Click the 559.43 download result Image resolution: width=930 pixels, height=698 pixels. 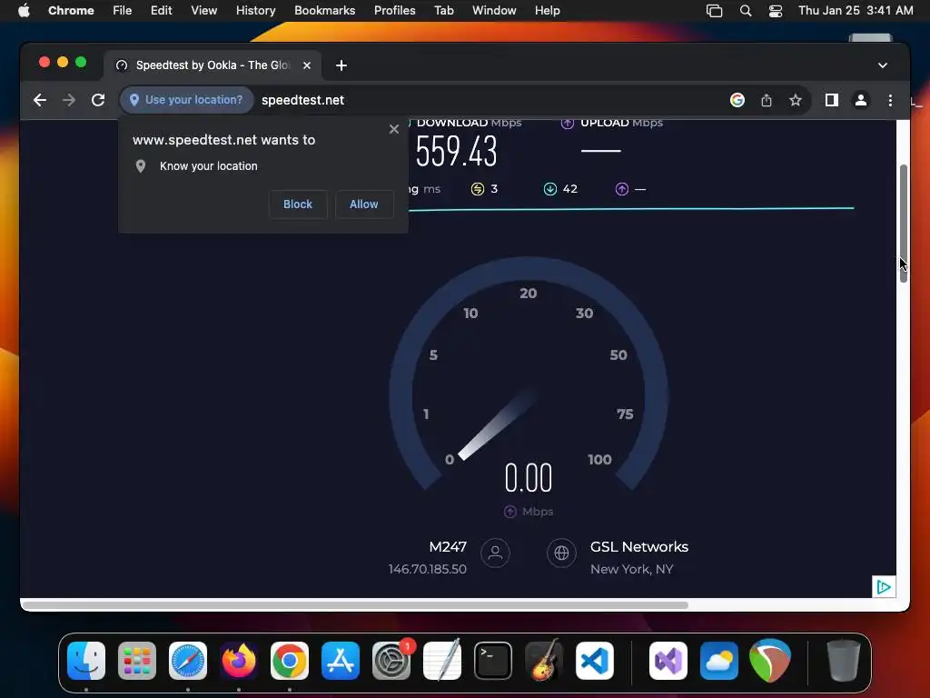(456, 151)
